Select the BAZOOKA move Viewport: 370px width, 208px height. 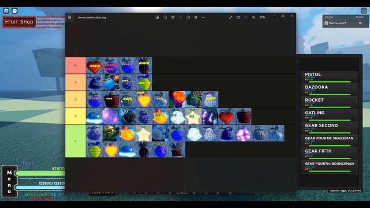pos(330,90)
